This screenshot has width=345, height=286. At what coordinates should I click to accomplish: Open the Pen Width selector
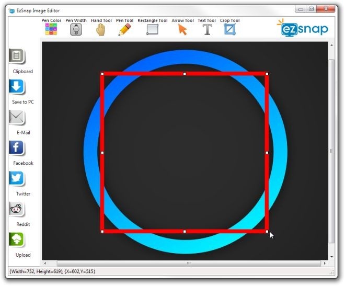click(76, 29)
